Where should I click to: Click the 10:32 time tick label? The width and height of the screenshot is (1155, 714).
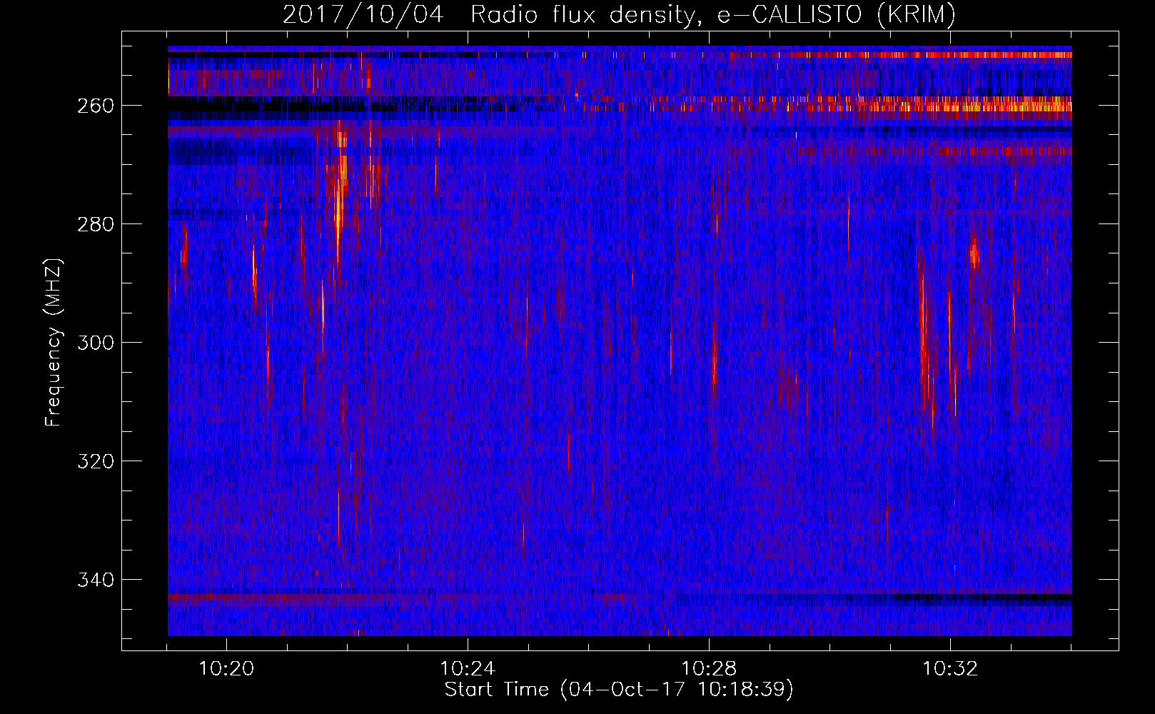coord(950,669)
